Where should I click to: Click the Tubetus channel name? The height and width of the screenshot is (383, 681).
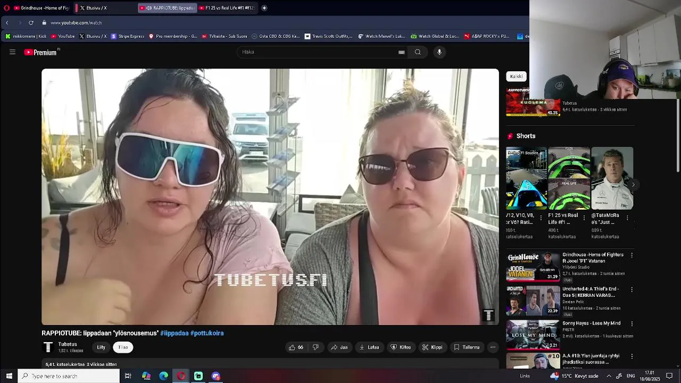point(68,344)
